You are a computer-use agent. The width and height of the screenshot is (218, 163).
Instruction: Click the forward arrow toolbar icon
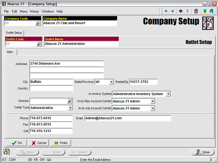(173, 11)
